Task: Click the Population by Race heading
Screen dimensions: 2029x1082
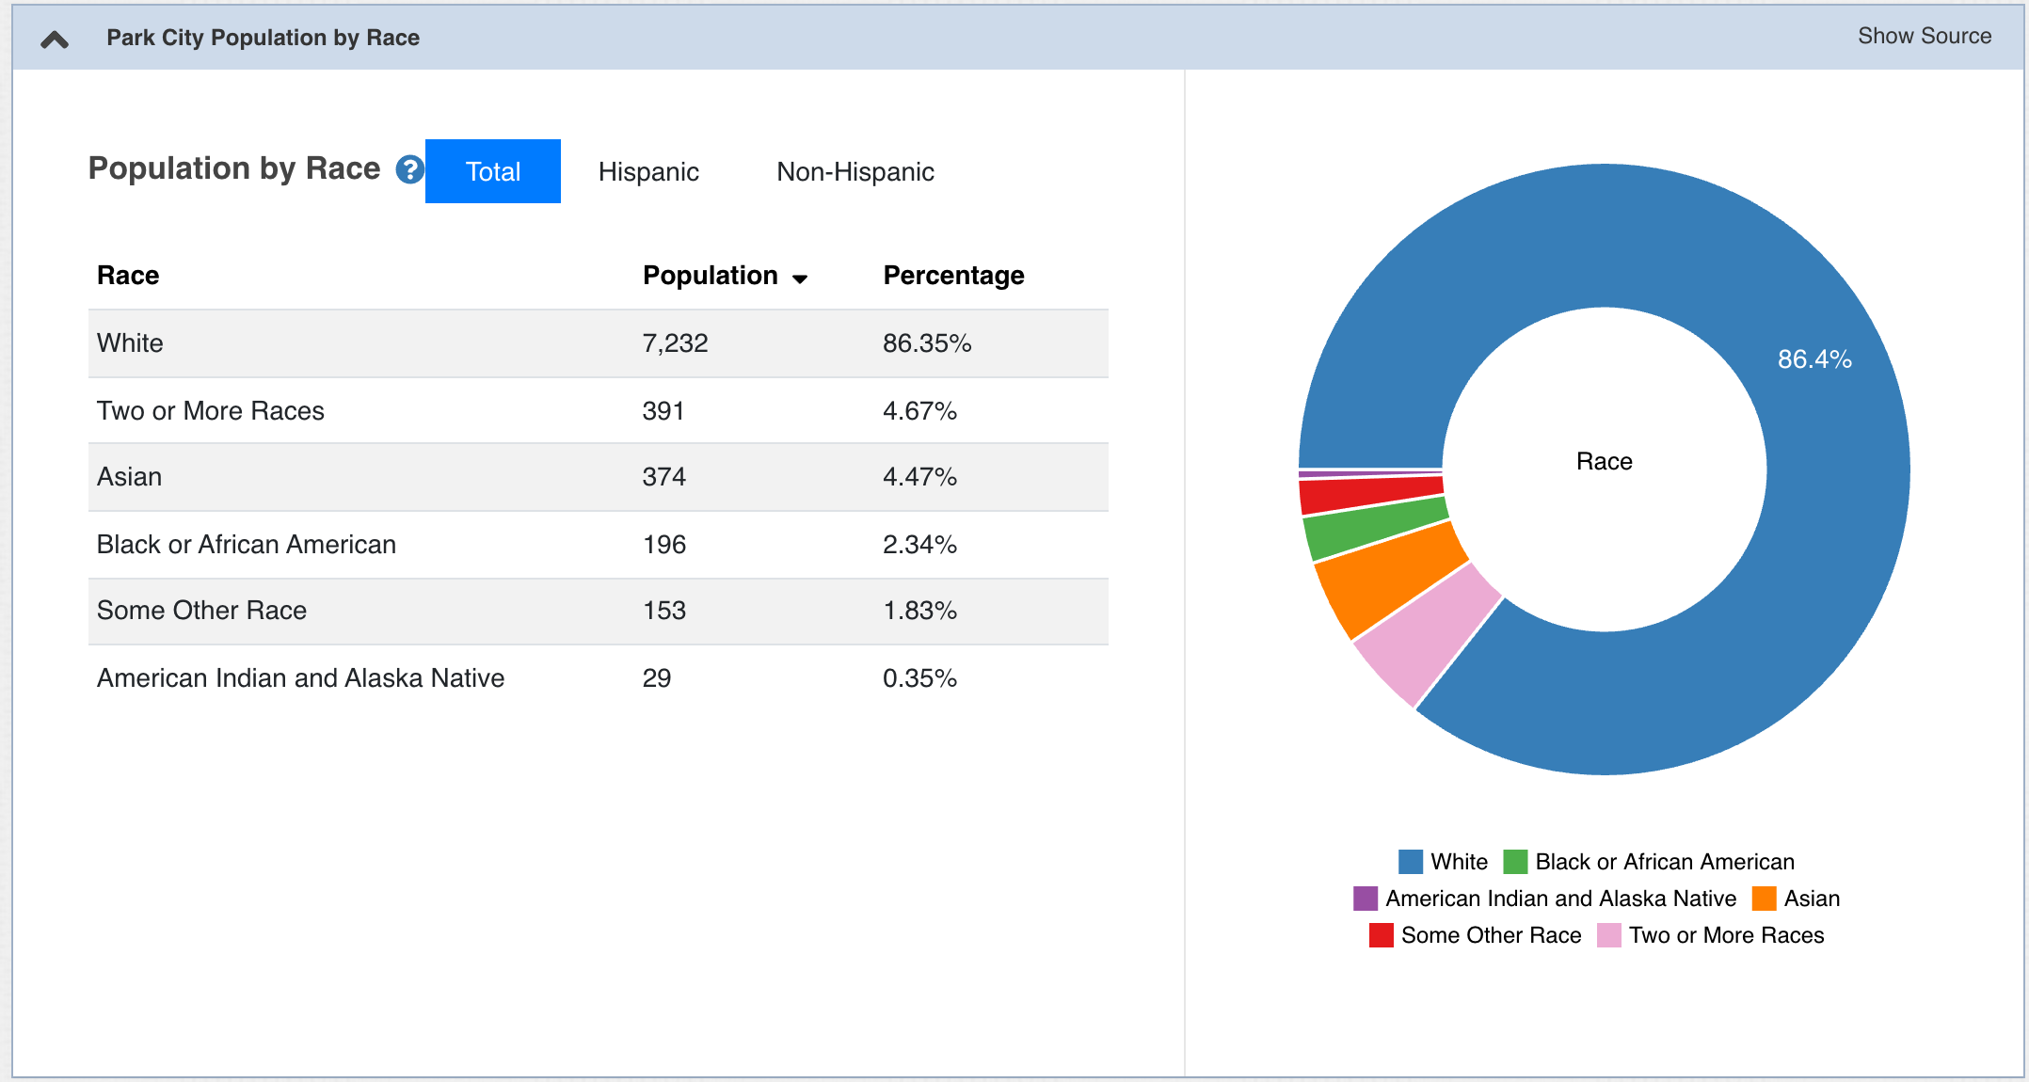Action: tap(234, 168)
